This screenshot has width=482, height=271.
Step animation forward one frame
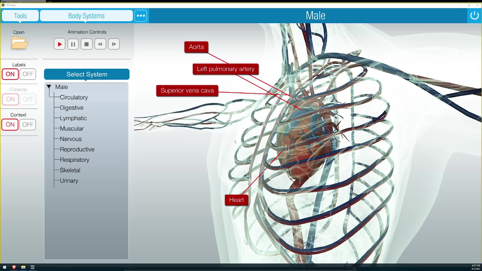(114, 44)
